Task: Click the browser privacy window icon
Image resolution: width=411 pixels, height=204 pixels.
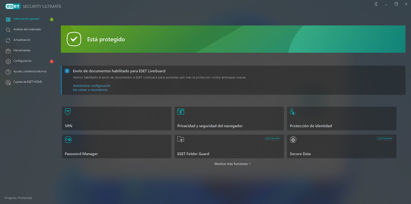Action: [x=181, y=112]
